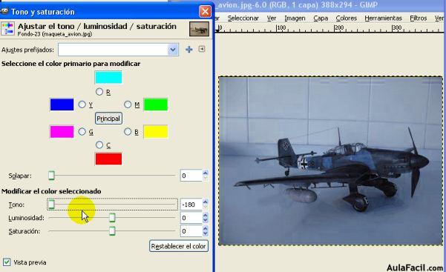Image resolution: width=446 pixels, height=272 pixels.
Task: Open the Herramientas menu in GIMP window
Action: coord(383,19)
